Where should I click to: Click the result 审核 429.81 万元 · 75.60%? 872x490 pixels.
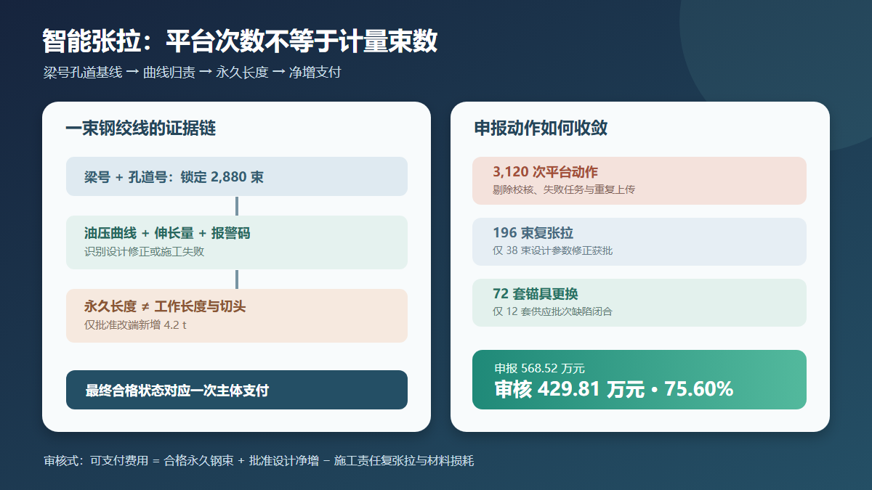(613, 390)
